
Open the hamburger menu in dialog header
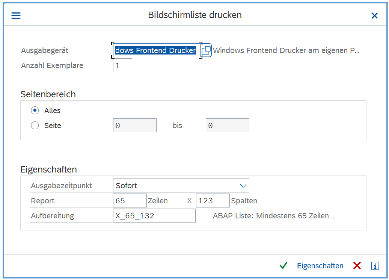pos(16,15)
